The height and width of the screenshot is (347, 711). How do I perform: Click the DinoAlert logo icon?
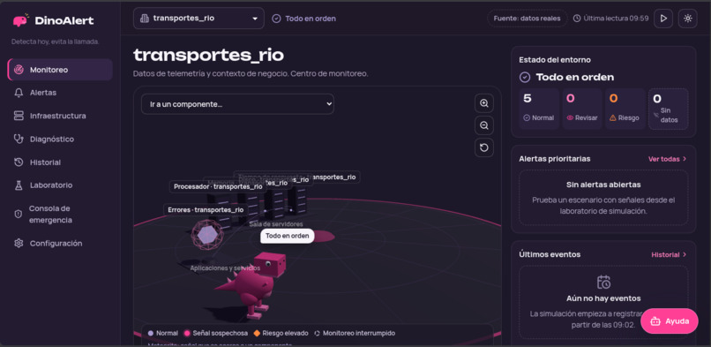(21, 20)
